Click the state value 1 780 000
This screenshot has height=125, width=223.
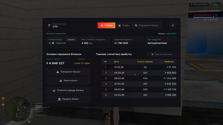click(x=121, y=43)
